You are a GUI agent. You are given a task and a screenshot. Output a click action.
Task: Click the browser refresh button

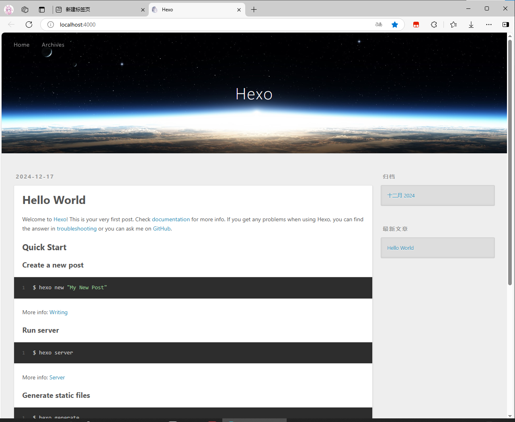(29, 25)
